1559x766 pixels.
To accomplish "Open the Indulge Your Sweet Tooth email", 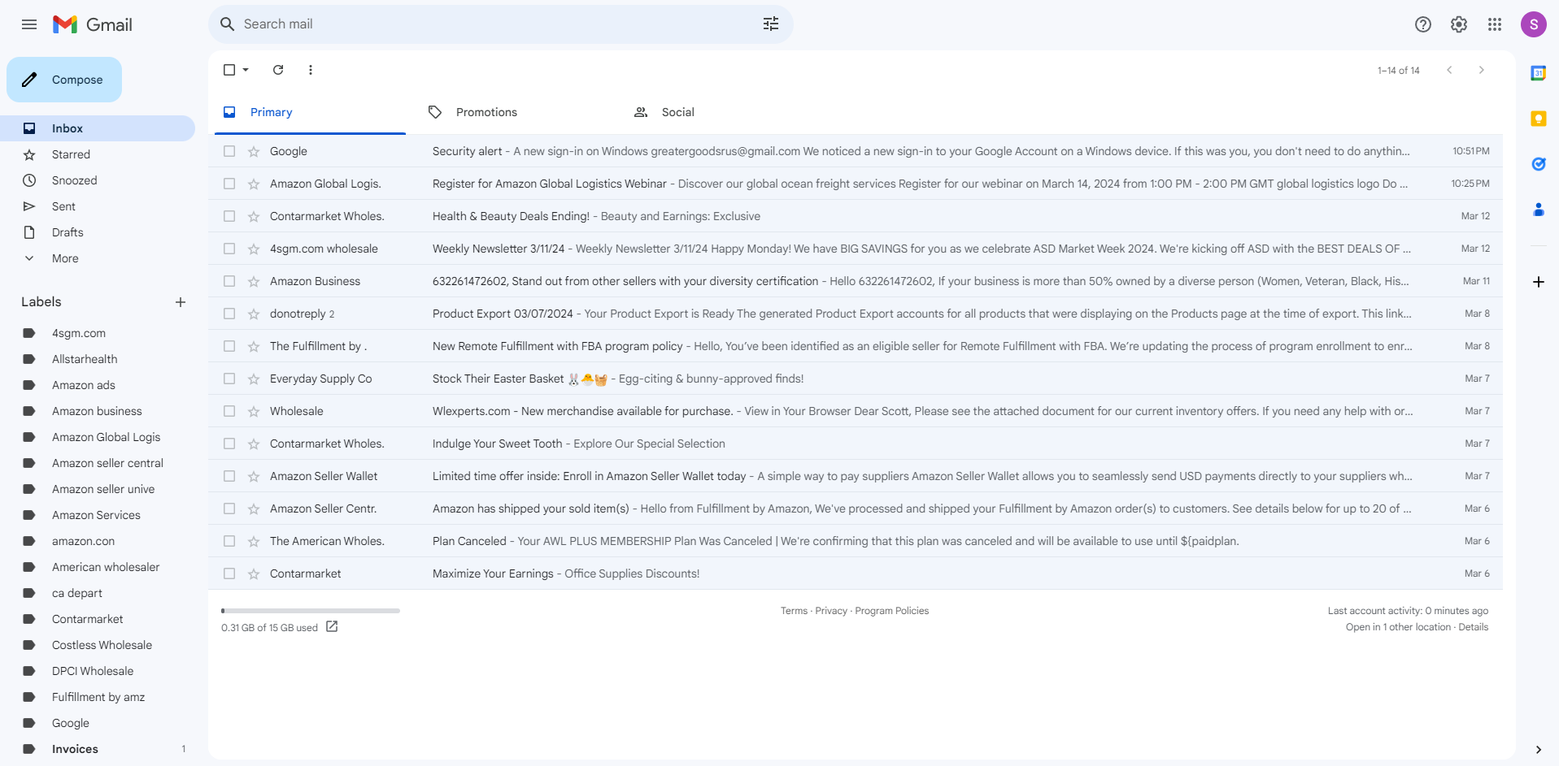I will [x=856, y=444].
